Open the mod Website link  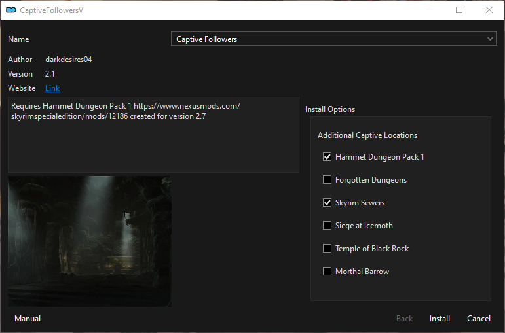tap(52, 88)
